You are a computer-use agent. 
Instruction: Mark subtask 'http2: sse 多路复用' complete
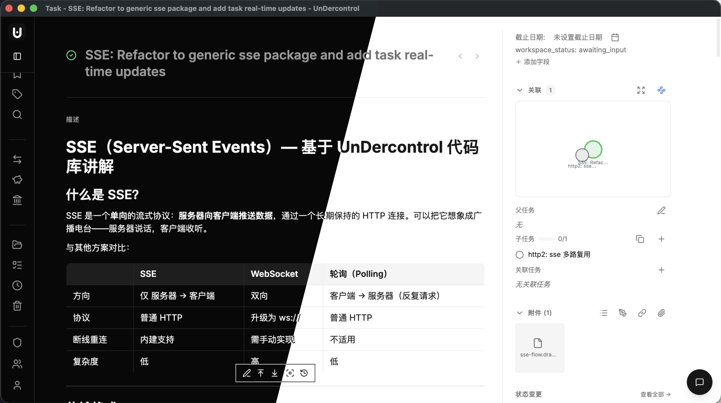tap(519, 255)
